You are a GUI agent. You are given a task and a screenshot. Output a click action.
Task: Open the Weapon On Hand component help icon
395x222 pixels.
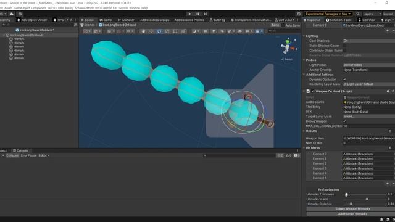[388, 91]
